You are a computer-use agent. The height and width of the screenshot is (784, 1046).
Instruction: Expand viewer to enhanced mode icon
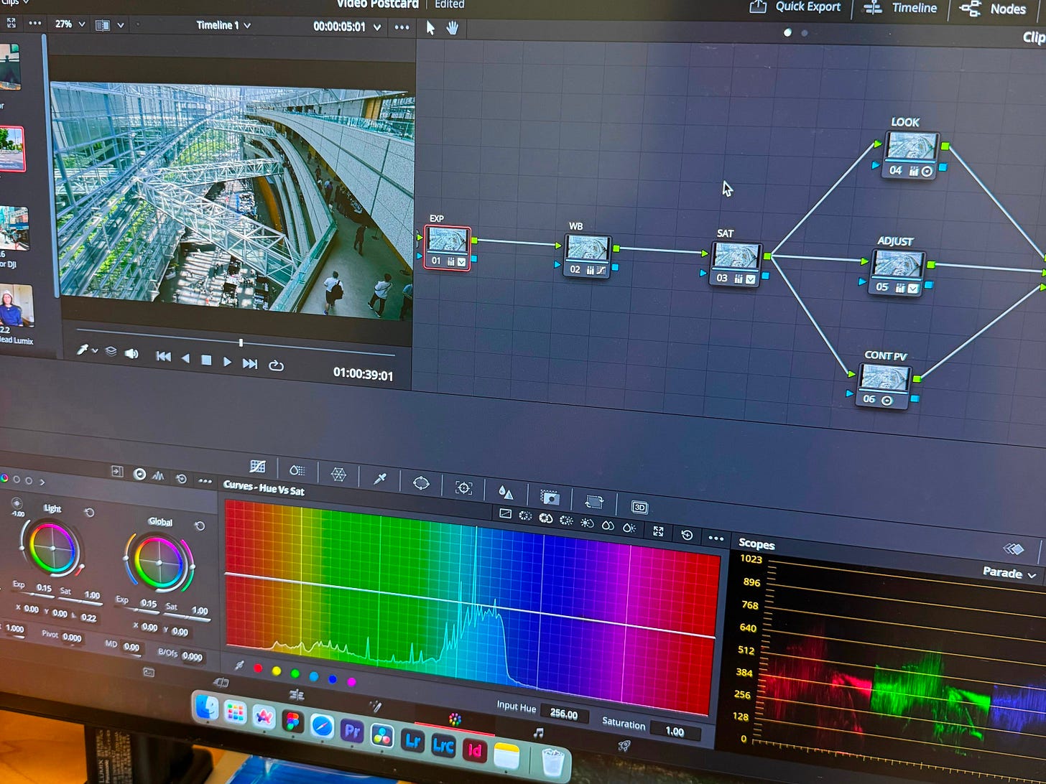click(11, 23)
